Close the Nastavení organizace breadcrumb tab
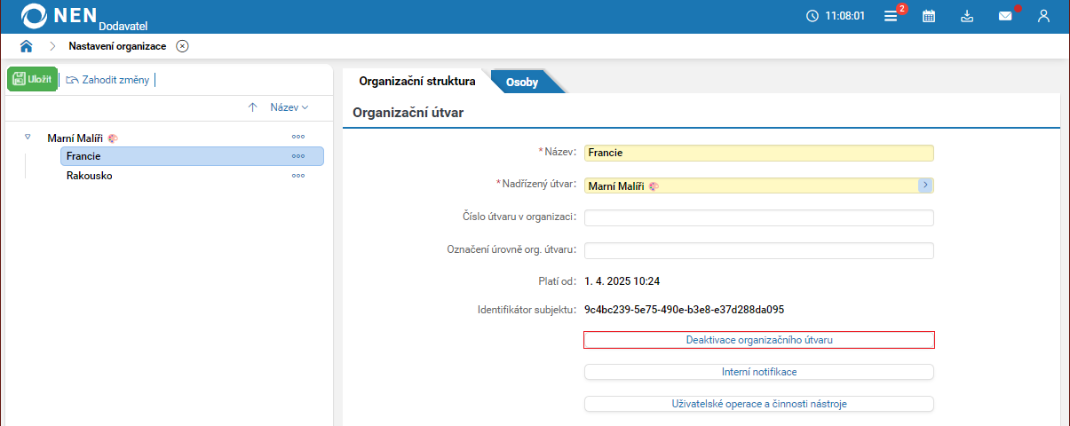This screenshot has width=1070, height=426. point(182,46)
